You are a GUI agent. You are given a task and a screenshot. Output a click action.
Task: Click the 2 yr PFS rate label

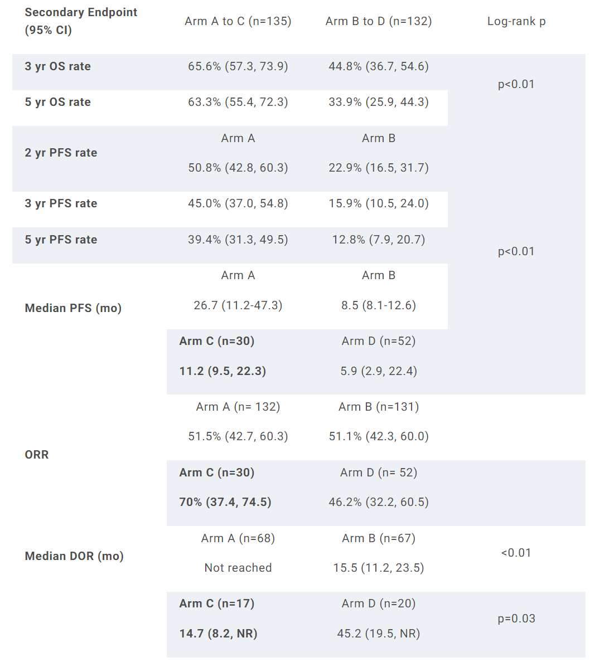pyautogui.click(x=61, y=153)
